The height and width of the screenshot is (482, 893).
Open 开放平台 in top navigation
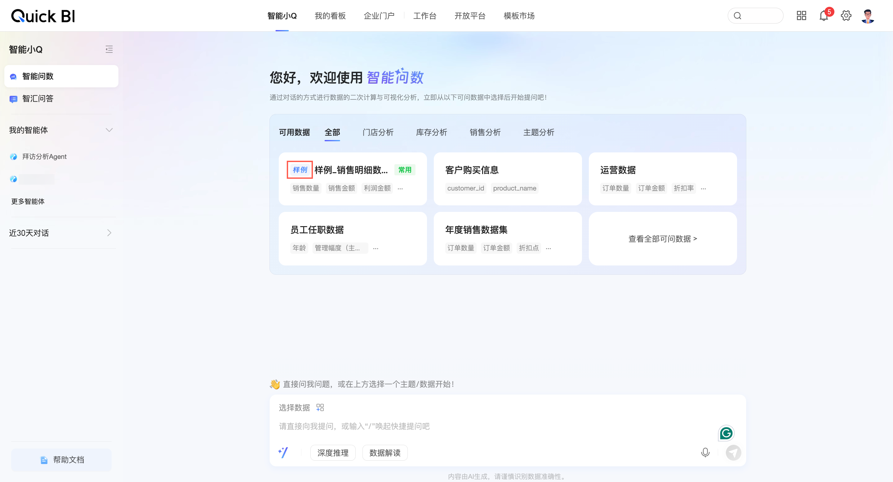click(x=469, y=16)
